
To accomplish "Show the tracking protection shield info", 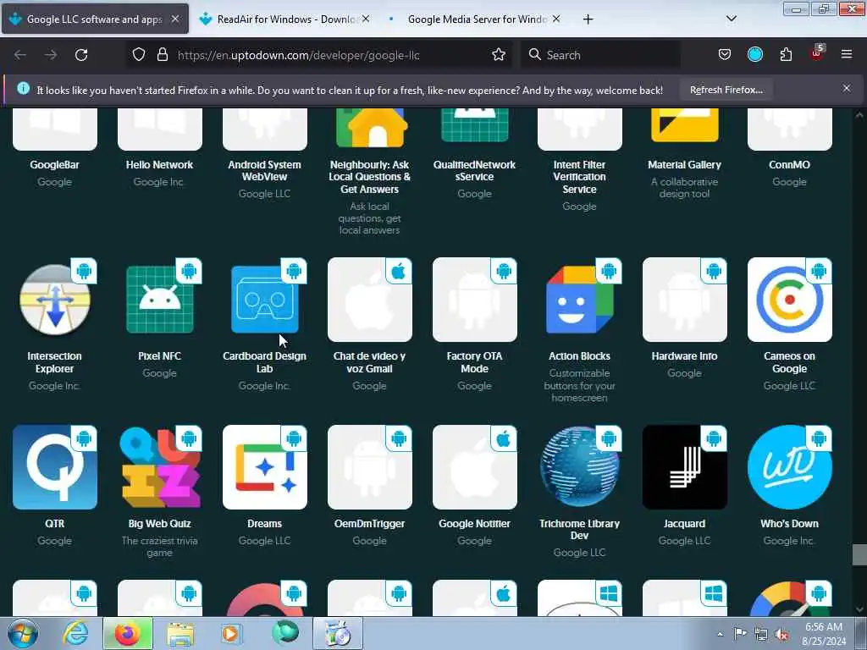I will coord(139,55).
